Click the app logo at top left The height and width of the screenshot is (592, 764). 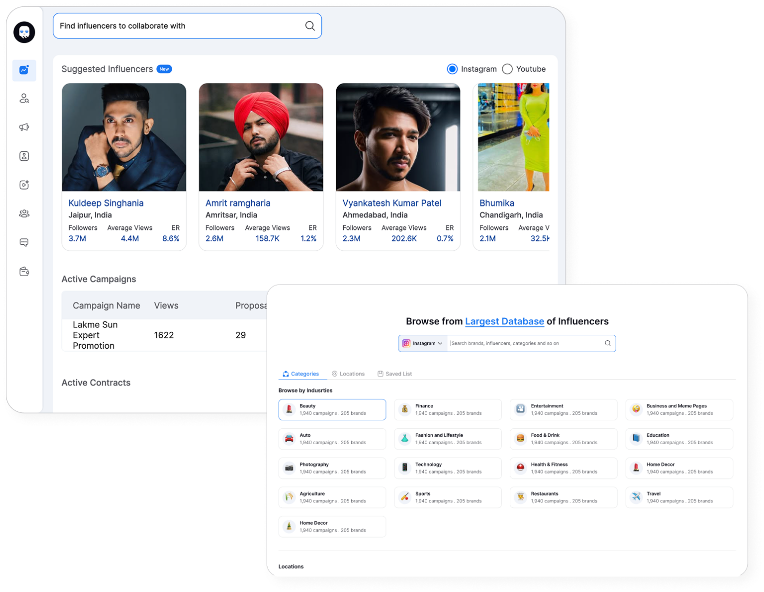click(x=24, y=32)
